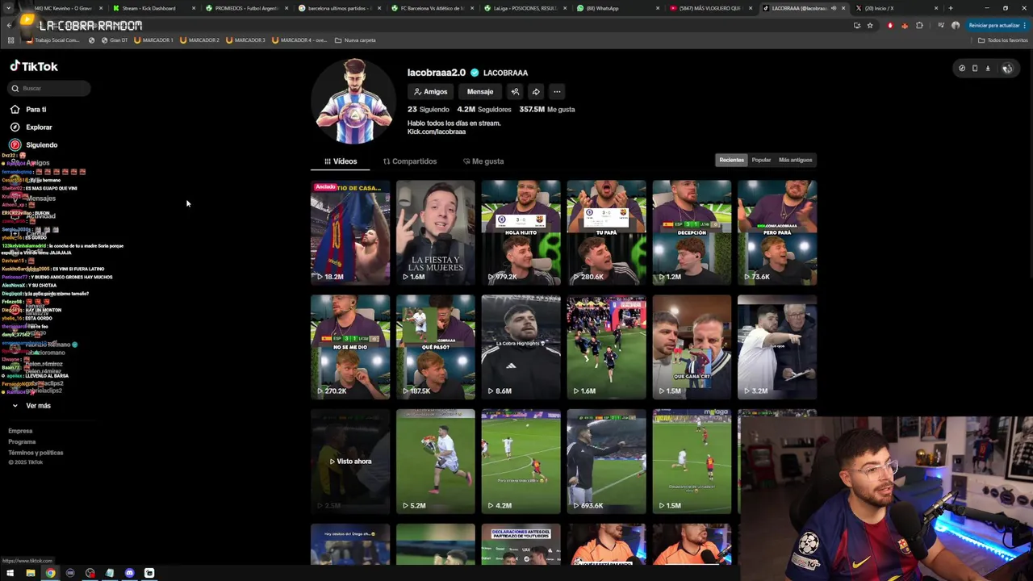Open Todos los favoritos folder
The image size is (1033, 581).
[1002, 40]
